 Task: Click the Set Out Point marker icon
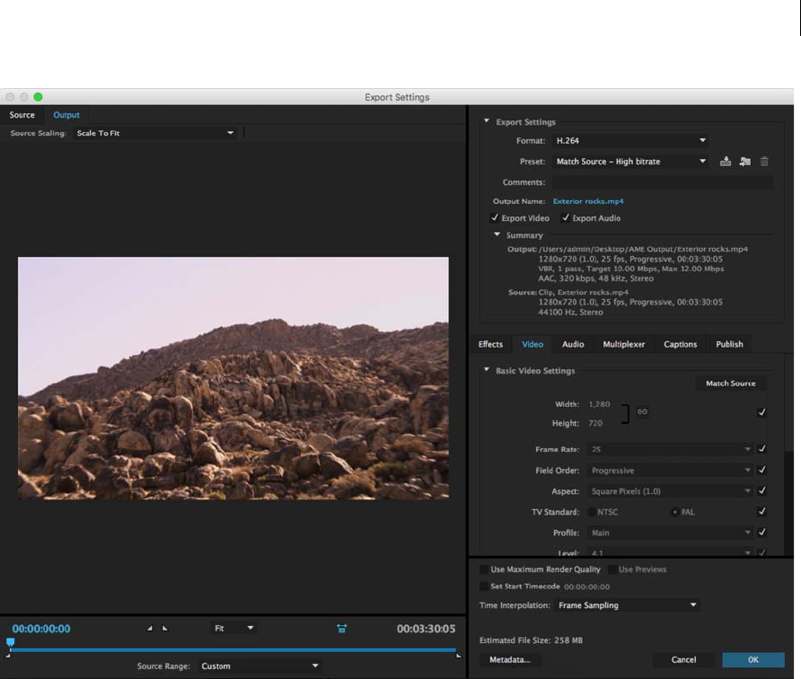(165, 629)
